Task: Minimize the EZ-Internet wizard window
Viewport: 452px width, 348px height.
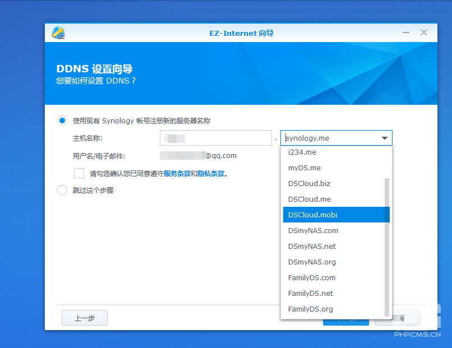Action: (406, 33)
